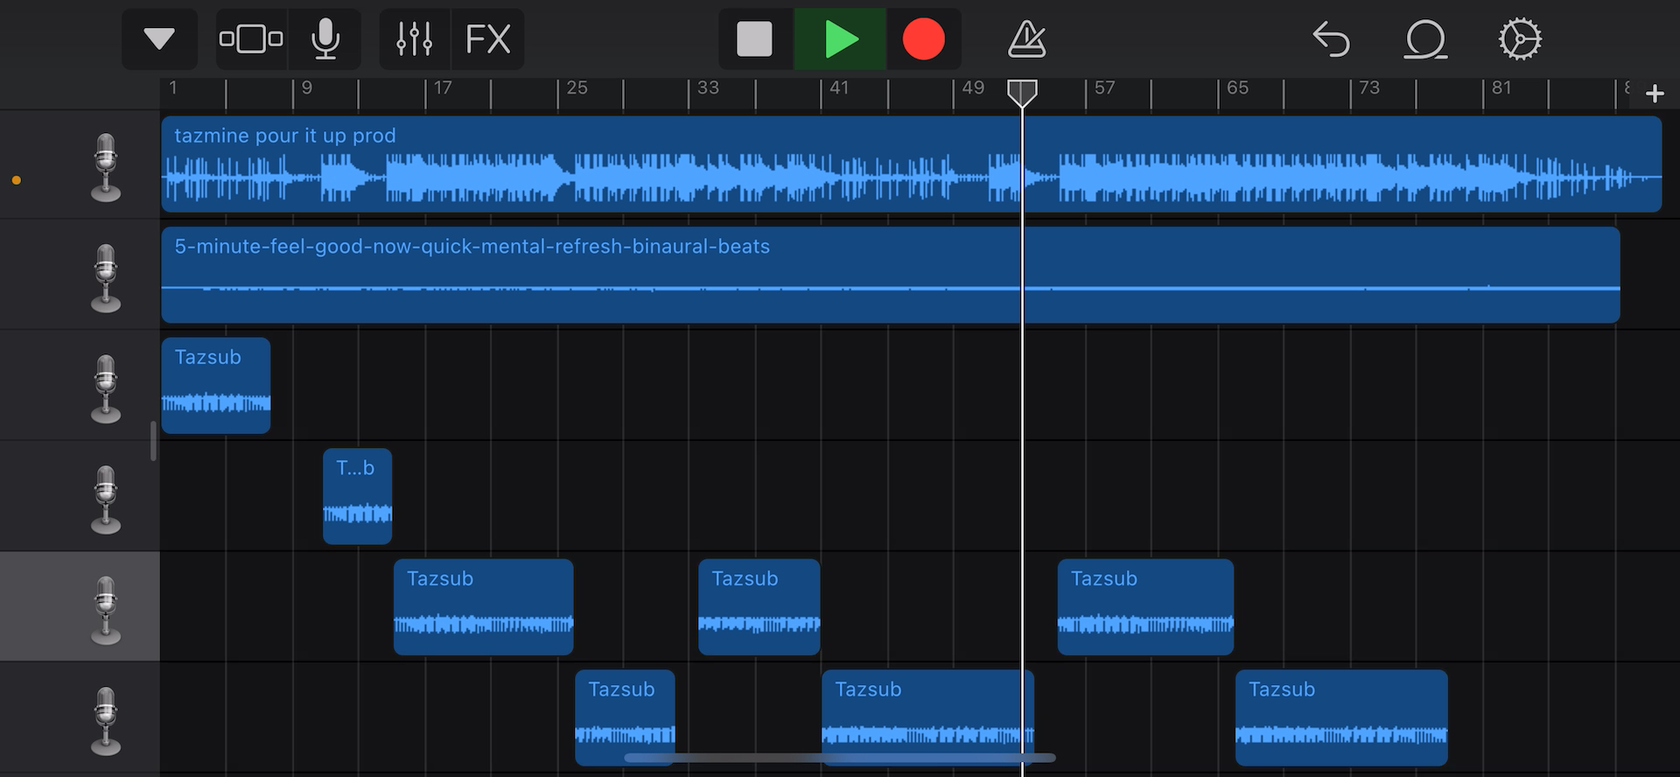Tap the track header resize handle
Image resolution: width=1680 pixels, height=777 pixels.
coord(153,441)
